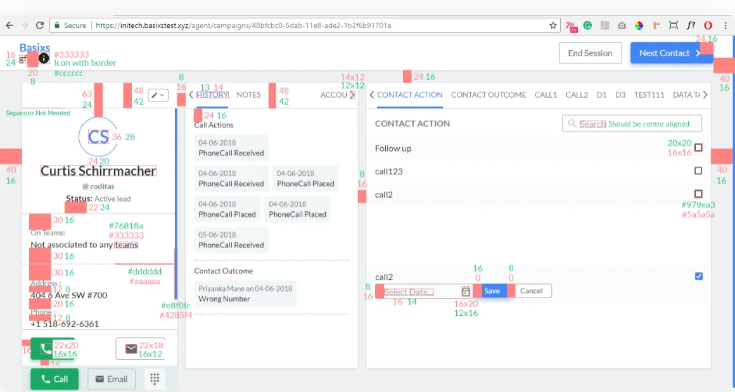This screenshot has width=735, height=392.
Task: Click the CS avatar circle
Action: click(98, 136)
